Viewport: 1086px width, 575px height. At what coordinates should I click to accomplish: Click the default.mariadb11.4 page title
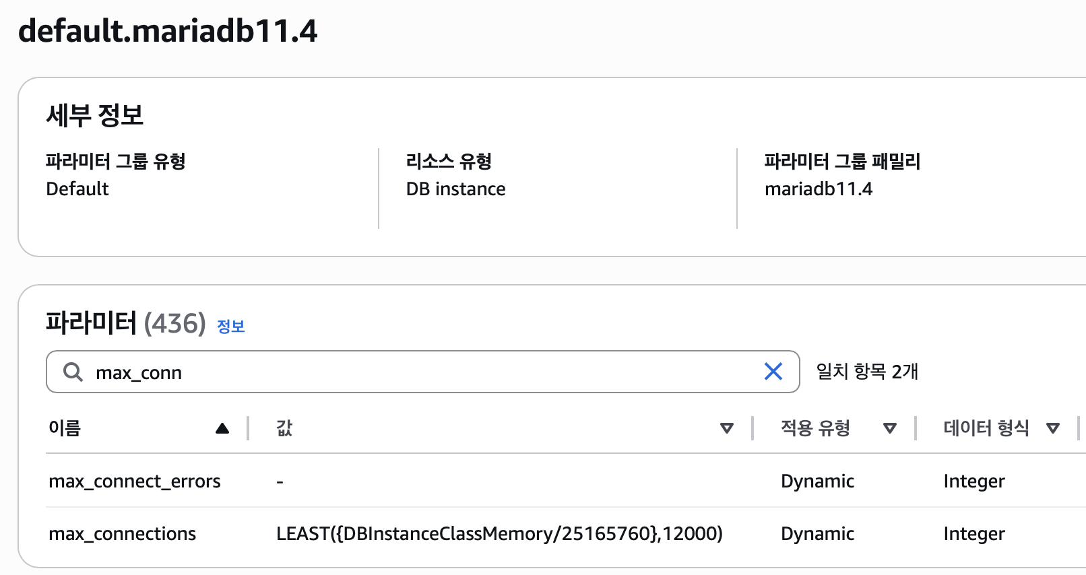(x=168, y=31)
